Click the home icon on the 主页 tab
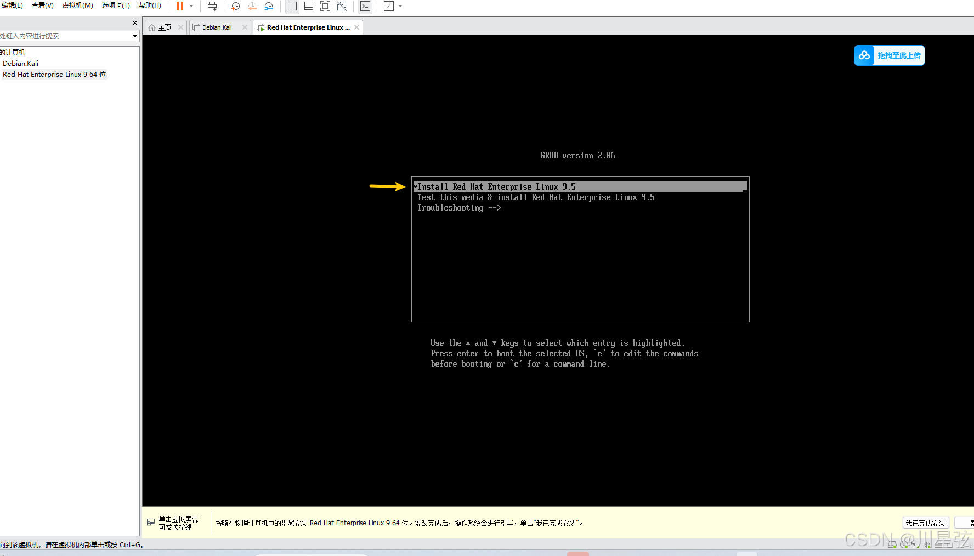Viewport: 974px width, 556px height. pyautogui.click(x=152, y=27)
